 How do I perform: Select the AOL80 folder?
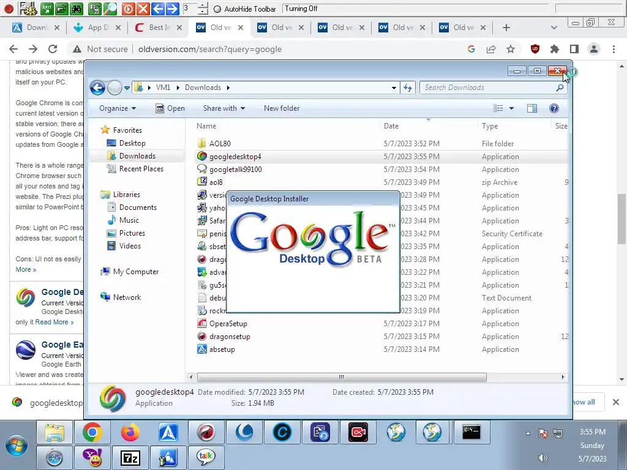(220, 143)
